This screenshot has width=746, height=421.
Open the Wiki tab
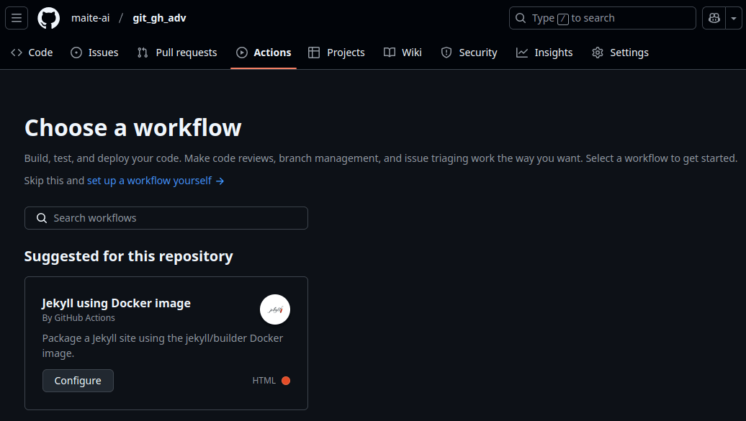point(403,53)
